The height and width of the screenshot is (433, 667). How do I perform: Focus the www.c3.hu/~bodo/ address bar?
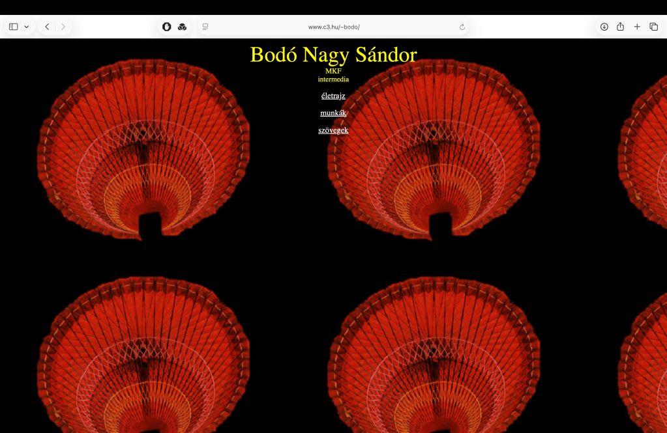[334, 27]
